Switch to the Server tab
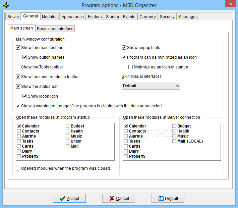This screenshot has height=208, width=238. (x=13, y=16)
